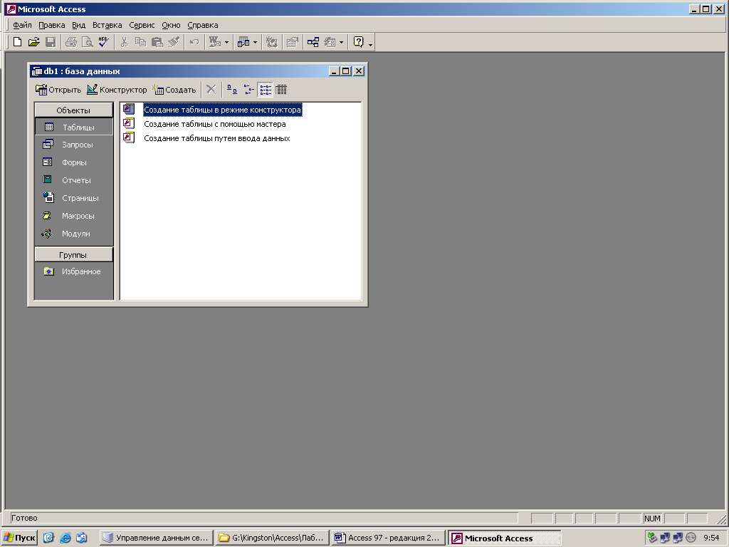Click the Print toolbar icon

(x=70, y=42)
